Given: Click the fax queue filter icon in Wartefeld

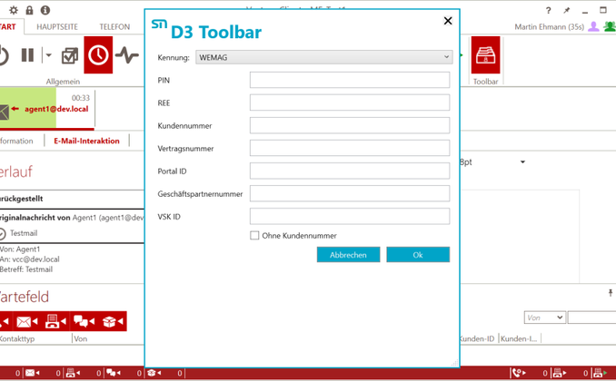Looking at the screenshot, I should point(55,321).
